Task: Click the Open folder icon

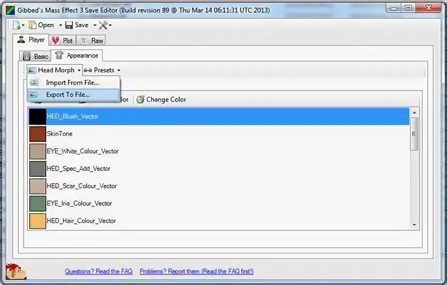Action: click(33, 25)
